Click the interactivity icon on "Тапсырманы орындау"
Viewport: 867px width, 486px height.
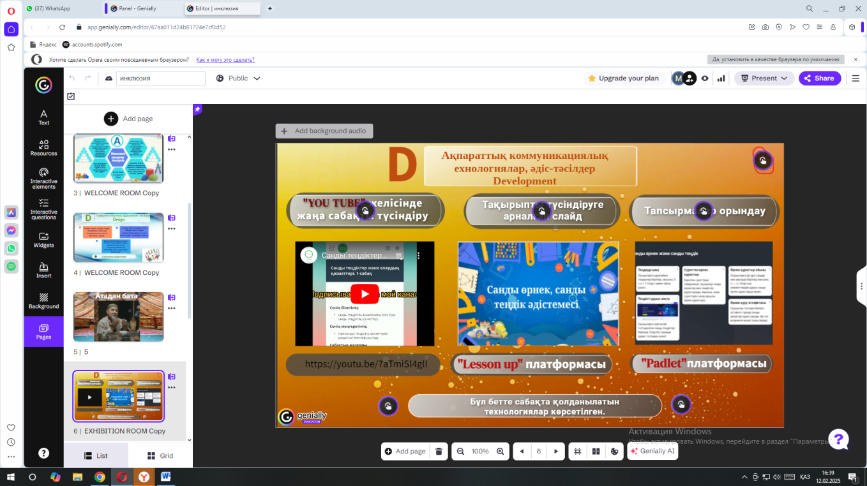(x=704, y=211)
